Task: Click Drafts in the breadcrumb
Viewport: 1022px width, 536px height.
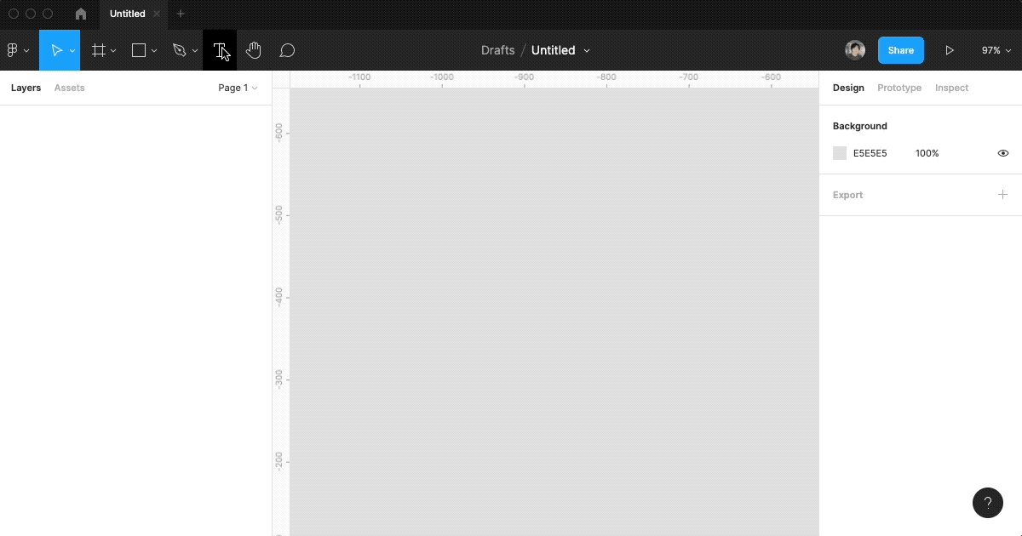Action: (x=498, y=50)
